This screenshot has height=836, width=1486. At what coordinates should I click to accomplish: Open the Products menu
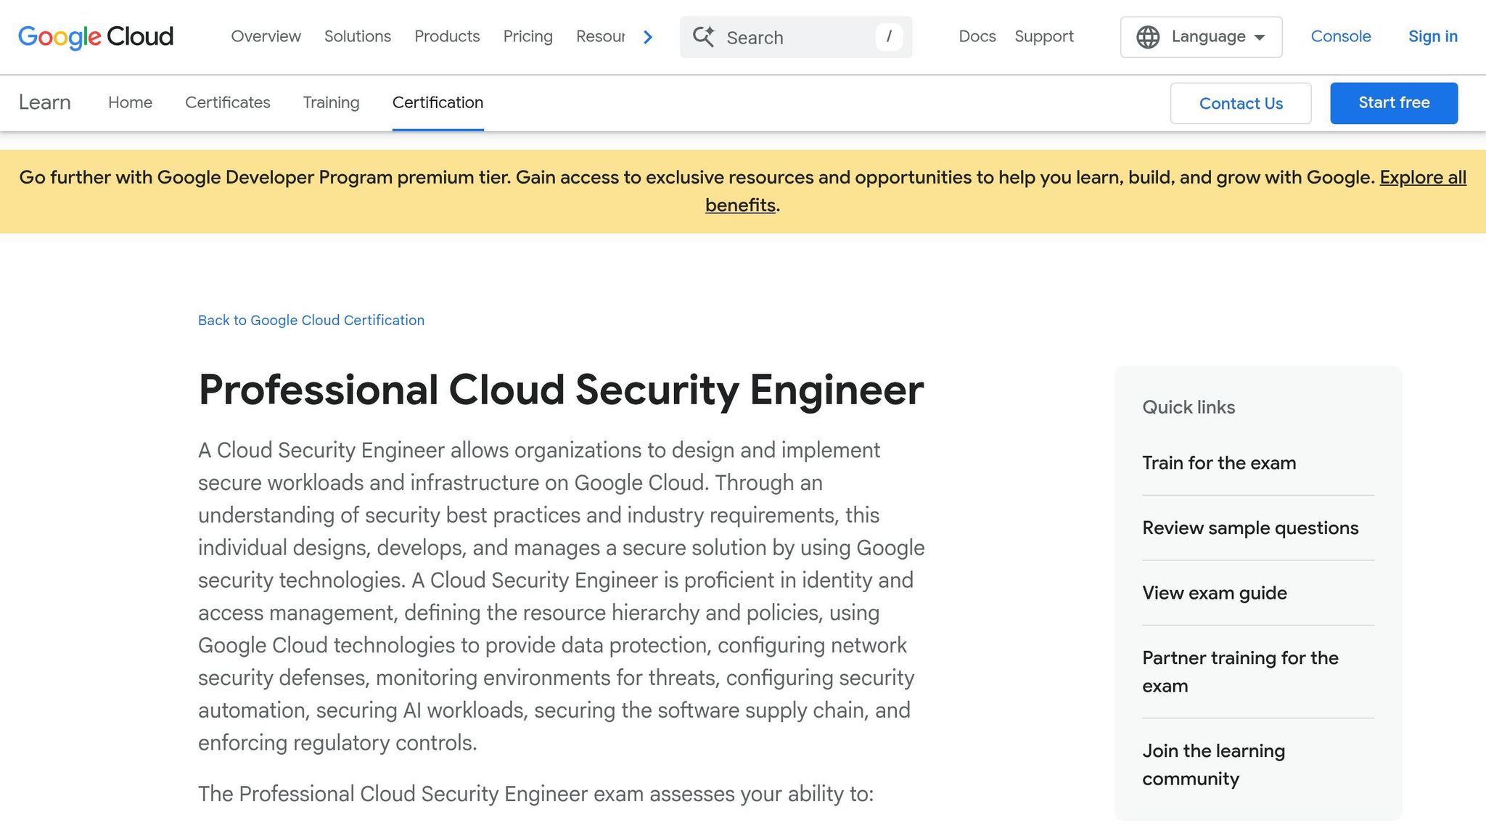[x=447, y=36]
